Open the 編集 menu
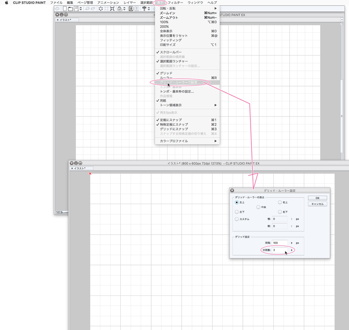The height and width of the screenshot is (330, 349). (70, 3)
